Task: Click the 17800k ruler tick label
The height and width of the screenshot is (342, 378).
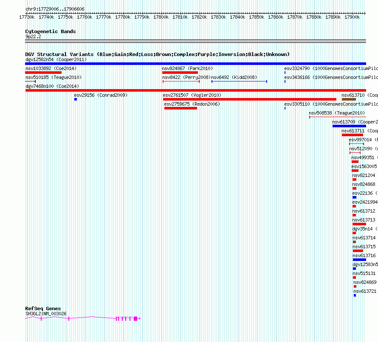Action: 161,17
